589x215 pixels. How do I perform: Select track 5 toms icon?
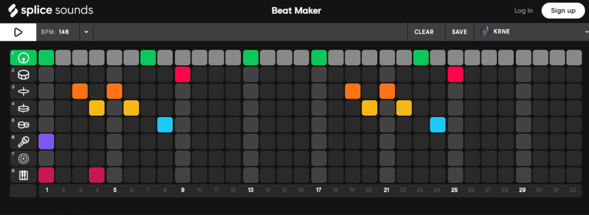(23, 125)
